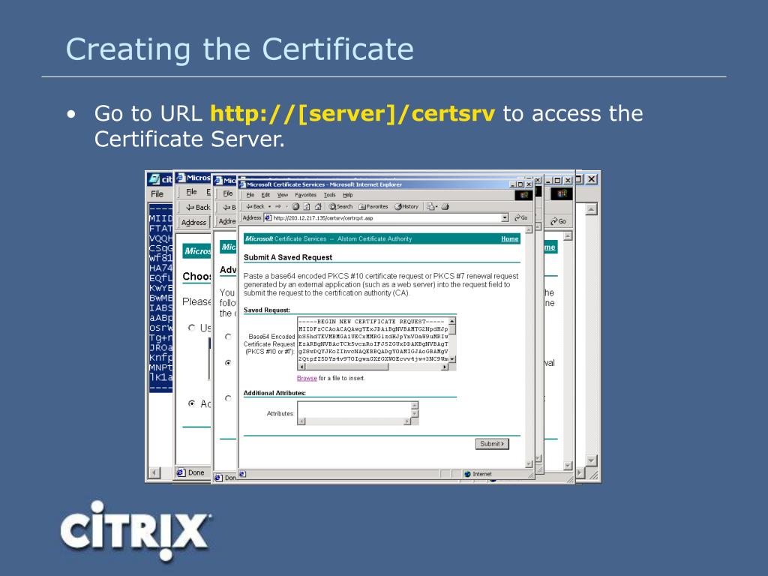Open the Favorites pane from the toolbar button
The image size is (768, 576).
pyautogui.click(x=373, y=207)
